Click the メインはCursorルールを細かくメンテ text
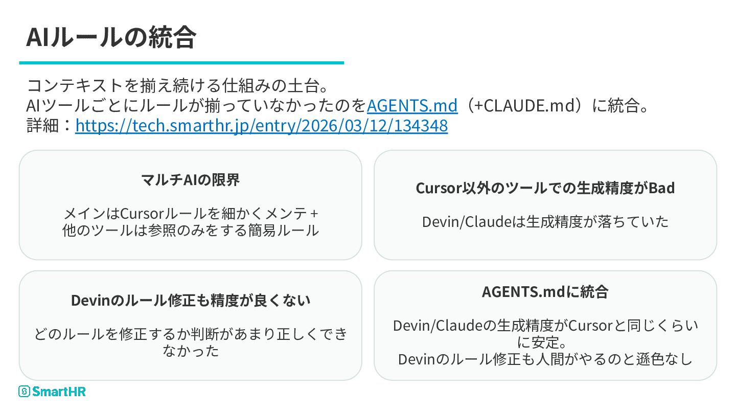 [190, 213]
